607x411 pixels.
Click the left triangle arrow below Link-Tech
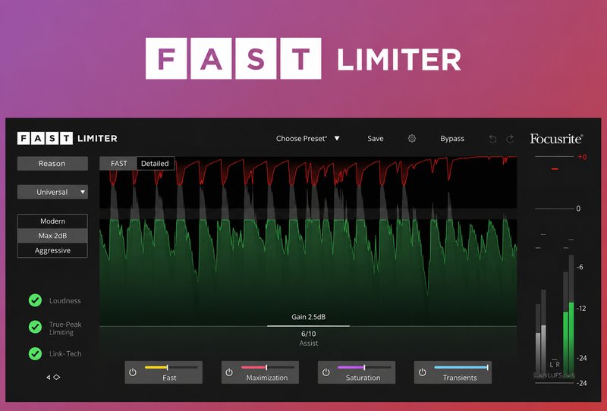pos(49,377)
